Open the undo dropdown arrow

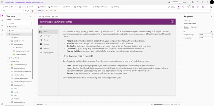(x=16, y=7)
